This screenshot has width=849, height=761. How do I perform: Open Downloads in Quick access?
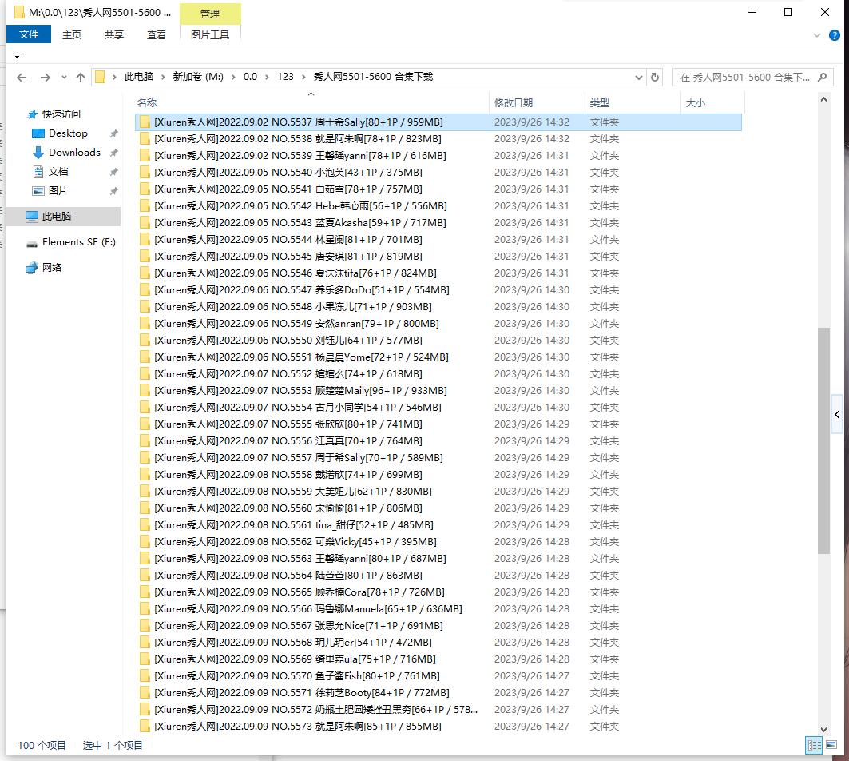click(x=74, y=153)
